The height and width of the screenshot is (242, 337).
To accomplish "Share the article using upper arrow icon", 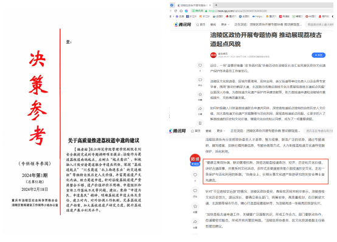I will tap(200, 108).
